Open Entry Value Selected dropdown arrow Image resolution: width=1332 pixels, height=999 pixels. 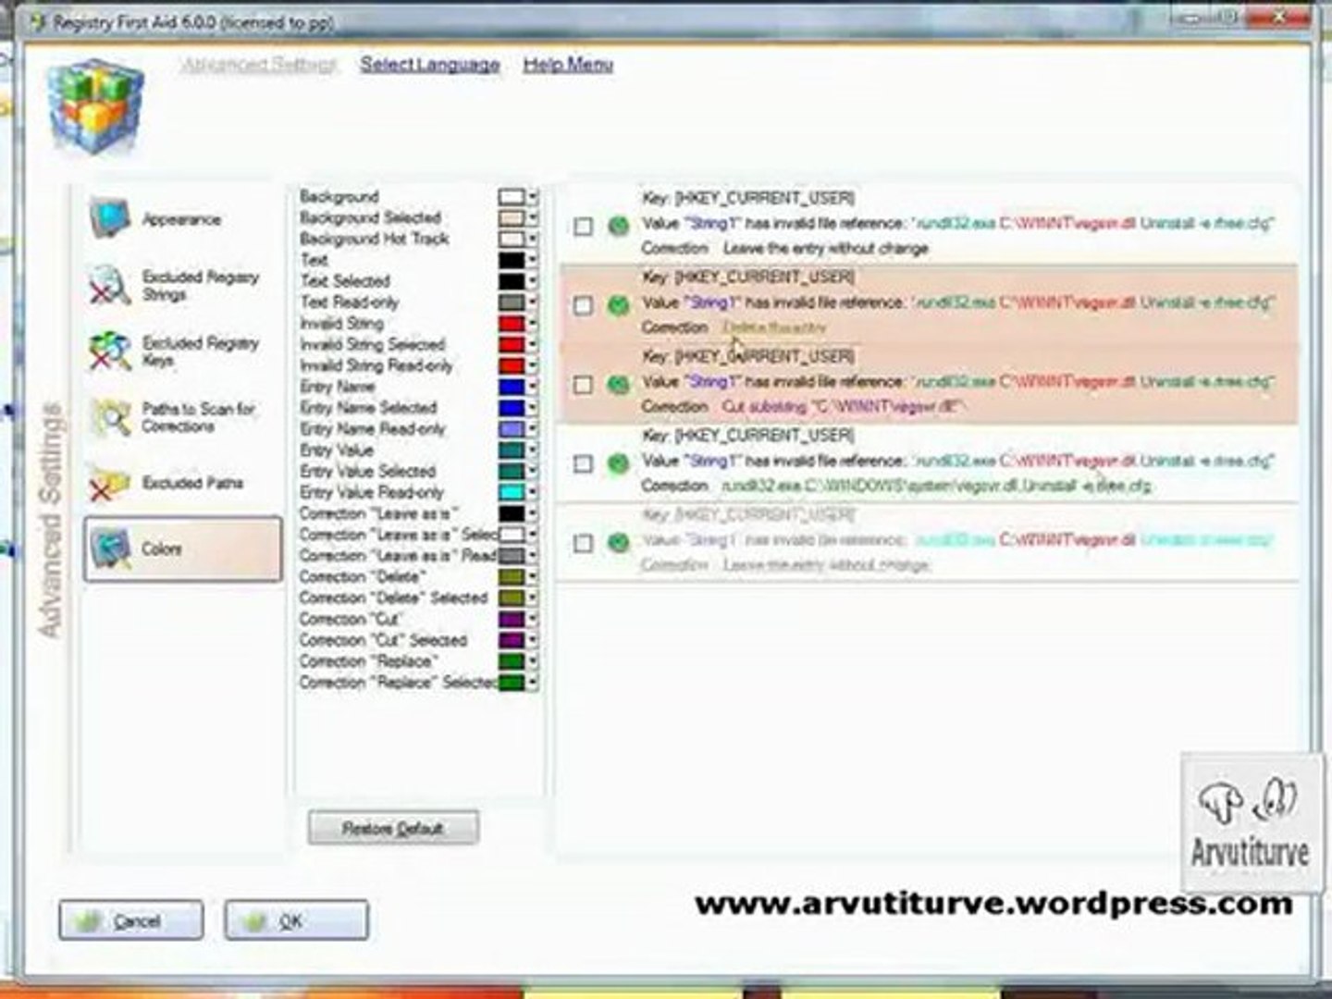pyautogui.click(x=532, y=472)
